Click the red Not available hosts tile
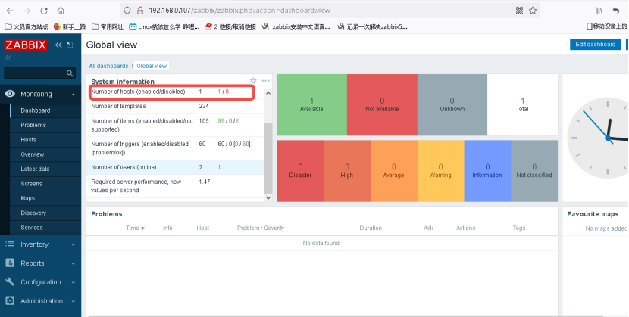The width and height of the screenshot is (629, 317). [382, 105]
